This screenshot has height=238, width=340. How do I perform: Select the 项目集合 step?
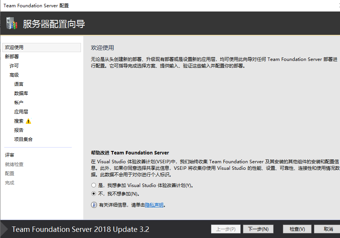[x=23, y=140]
